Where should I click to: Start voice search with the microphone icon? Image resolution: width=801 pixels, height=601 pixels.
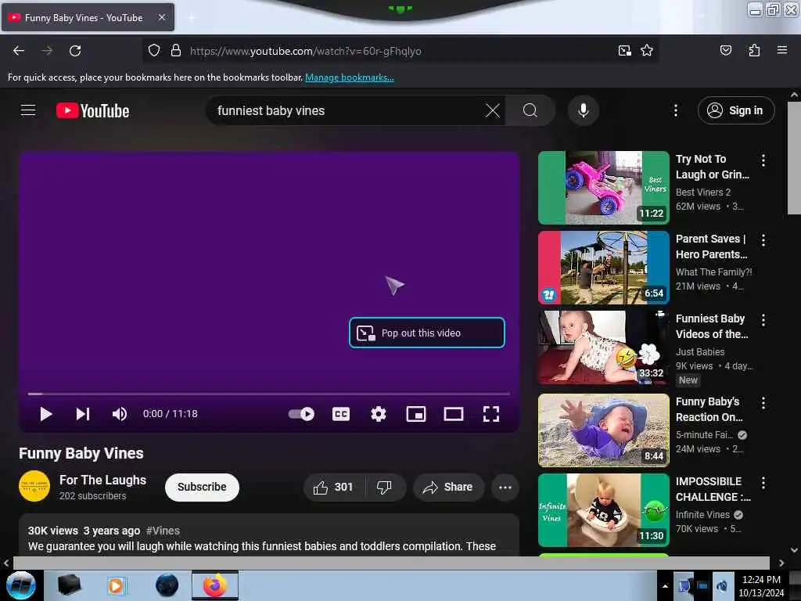pos(584,110)
